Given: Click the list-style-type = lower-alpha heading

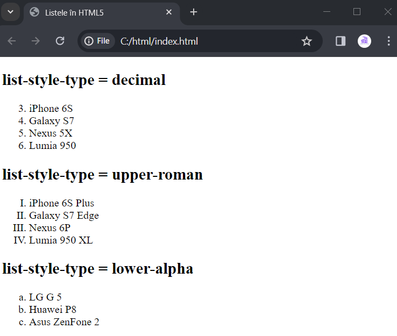Looking at the screenshot, I should [x=98, y=269].
